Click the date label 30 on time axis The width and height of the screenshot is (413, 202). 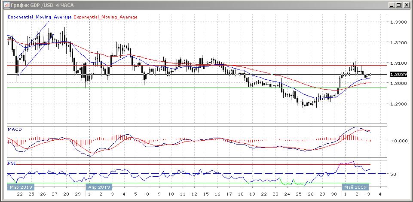[x=334, y=194]
